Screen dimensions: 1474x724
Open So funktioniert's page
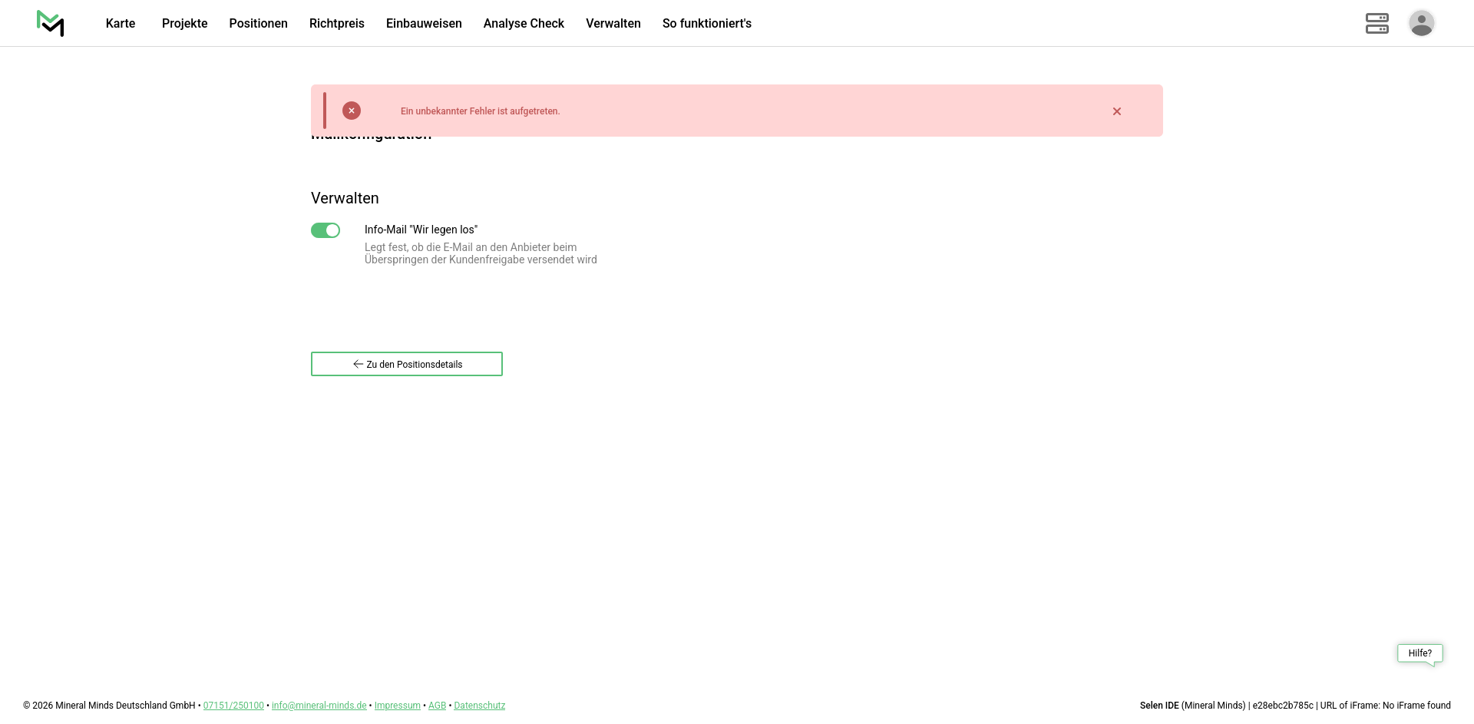[x=706, y=23]
